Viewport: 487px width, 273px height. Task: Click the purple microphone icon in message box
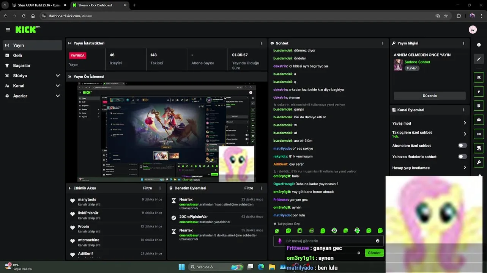pos(280,241)
